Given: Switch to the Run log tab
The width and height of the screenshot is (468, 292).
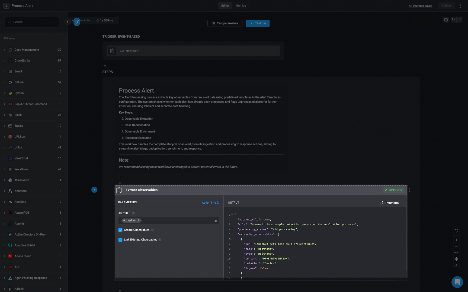Looking at the screenshot, I should (241, 6).
